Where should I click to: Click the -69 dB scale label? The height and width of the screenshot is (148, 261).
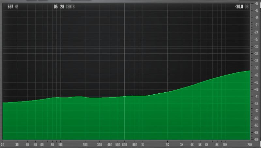pos(256,139)
